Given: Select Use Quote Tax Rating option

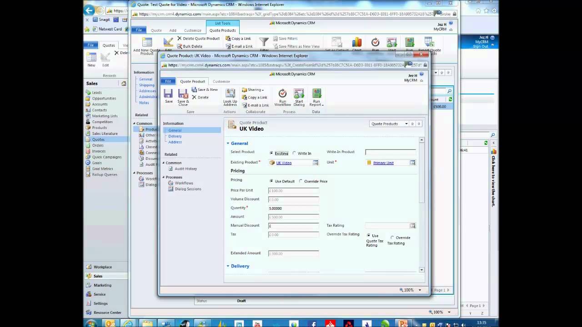Looking at the screenshot, I should coord(369,235).
